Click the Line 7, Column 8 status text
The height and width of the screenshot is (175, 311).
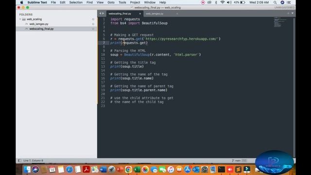(x=33, y=160)
